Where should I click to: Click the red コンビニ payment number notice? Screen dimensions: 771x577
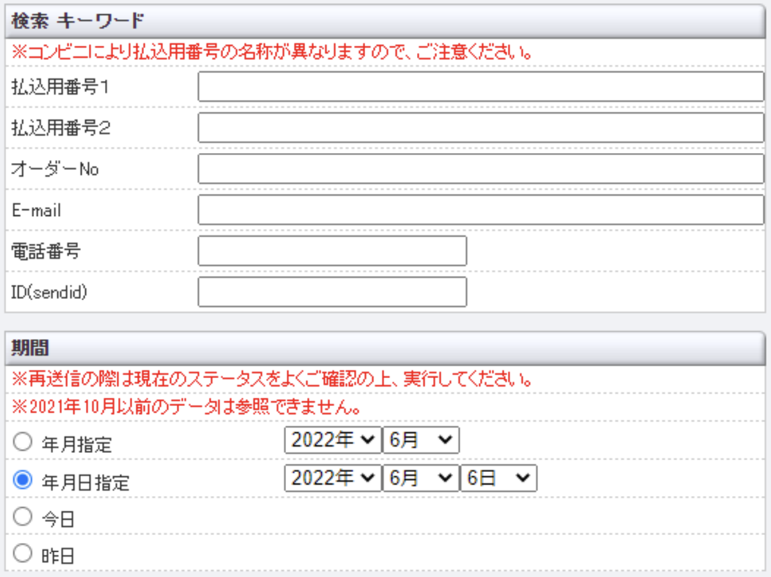(x=272, y=52)
